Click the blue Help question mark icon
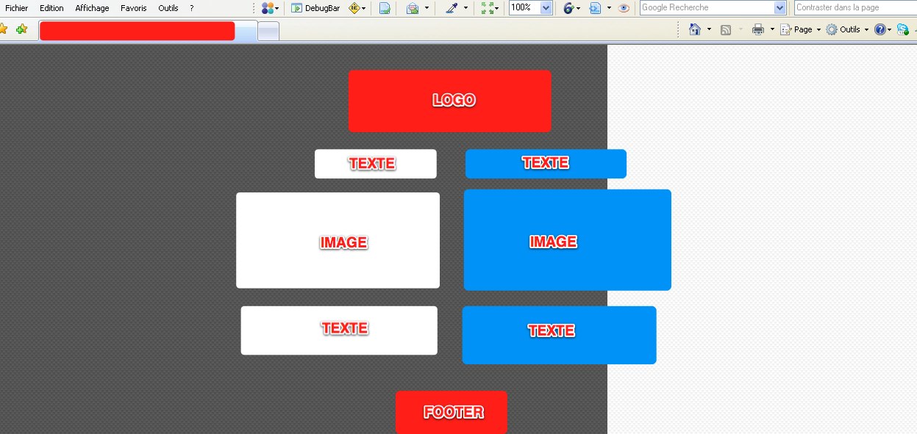The height and width of the screenshot is (434, 917). [879, 29]
